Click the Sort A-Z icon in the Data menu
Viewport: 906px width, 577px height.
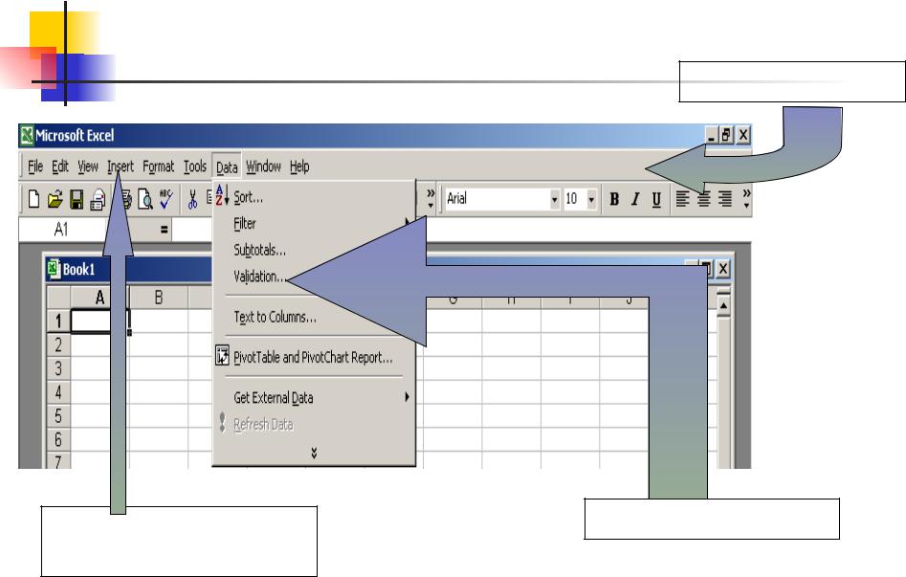click(222, 195)
